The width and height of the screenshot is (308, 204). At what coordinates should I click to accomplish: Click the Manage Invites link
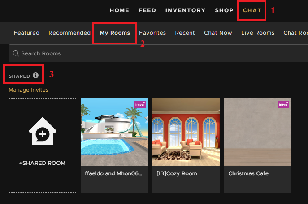click(29, 90)
